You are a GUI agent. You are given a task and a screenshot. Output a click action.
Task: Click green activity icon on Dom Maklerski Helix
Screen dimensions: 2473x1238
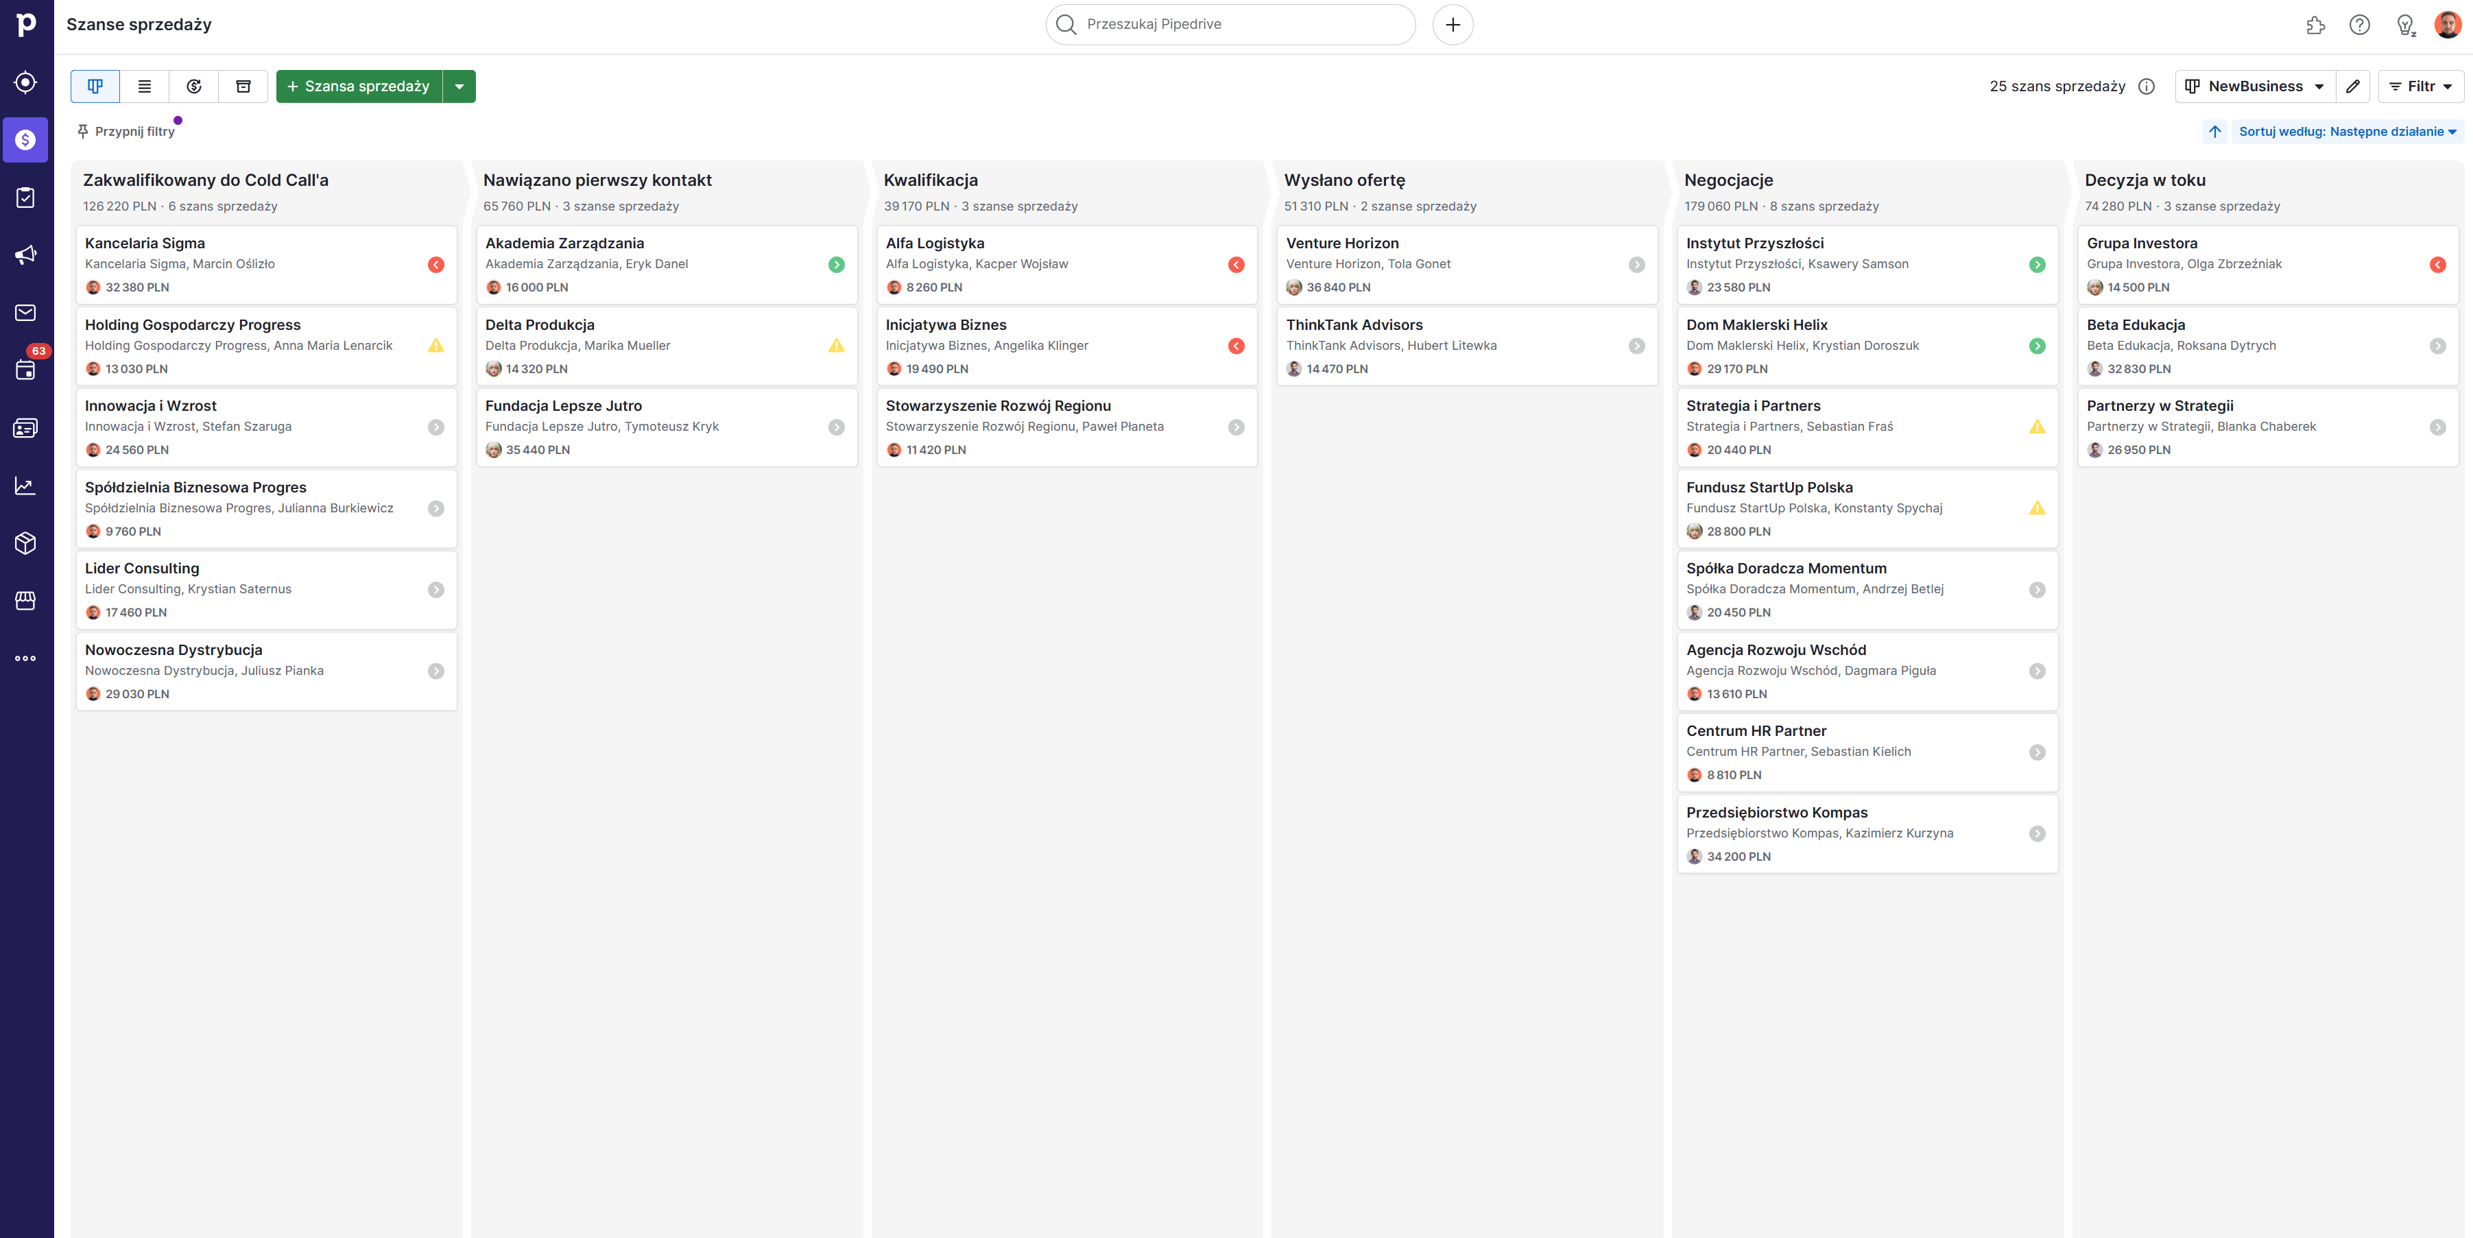[x=2037, y=346]
